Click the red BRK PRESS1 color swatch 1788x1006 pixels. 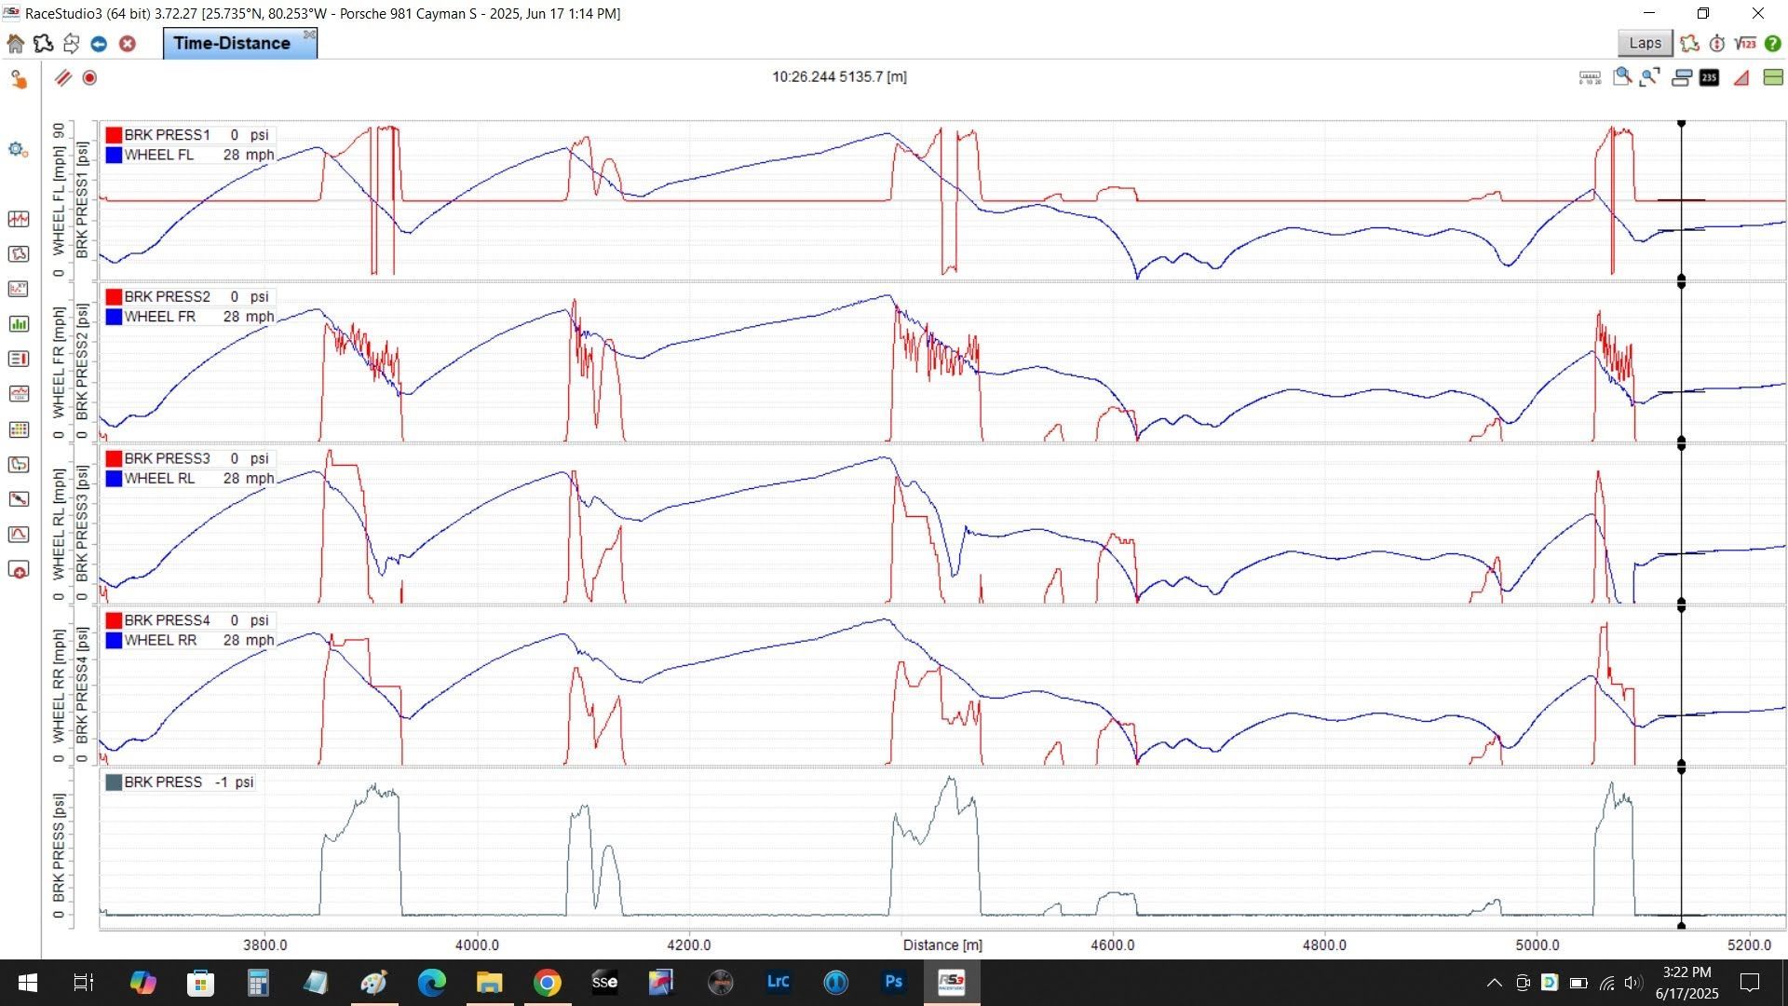click(x=114, y=135)
